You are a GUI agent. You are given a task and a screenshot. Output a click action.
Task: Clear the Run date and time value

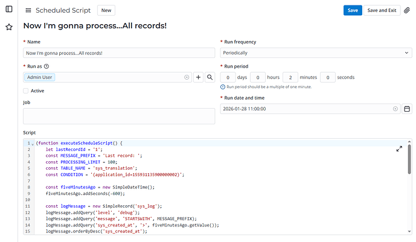395,109
